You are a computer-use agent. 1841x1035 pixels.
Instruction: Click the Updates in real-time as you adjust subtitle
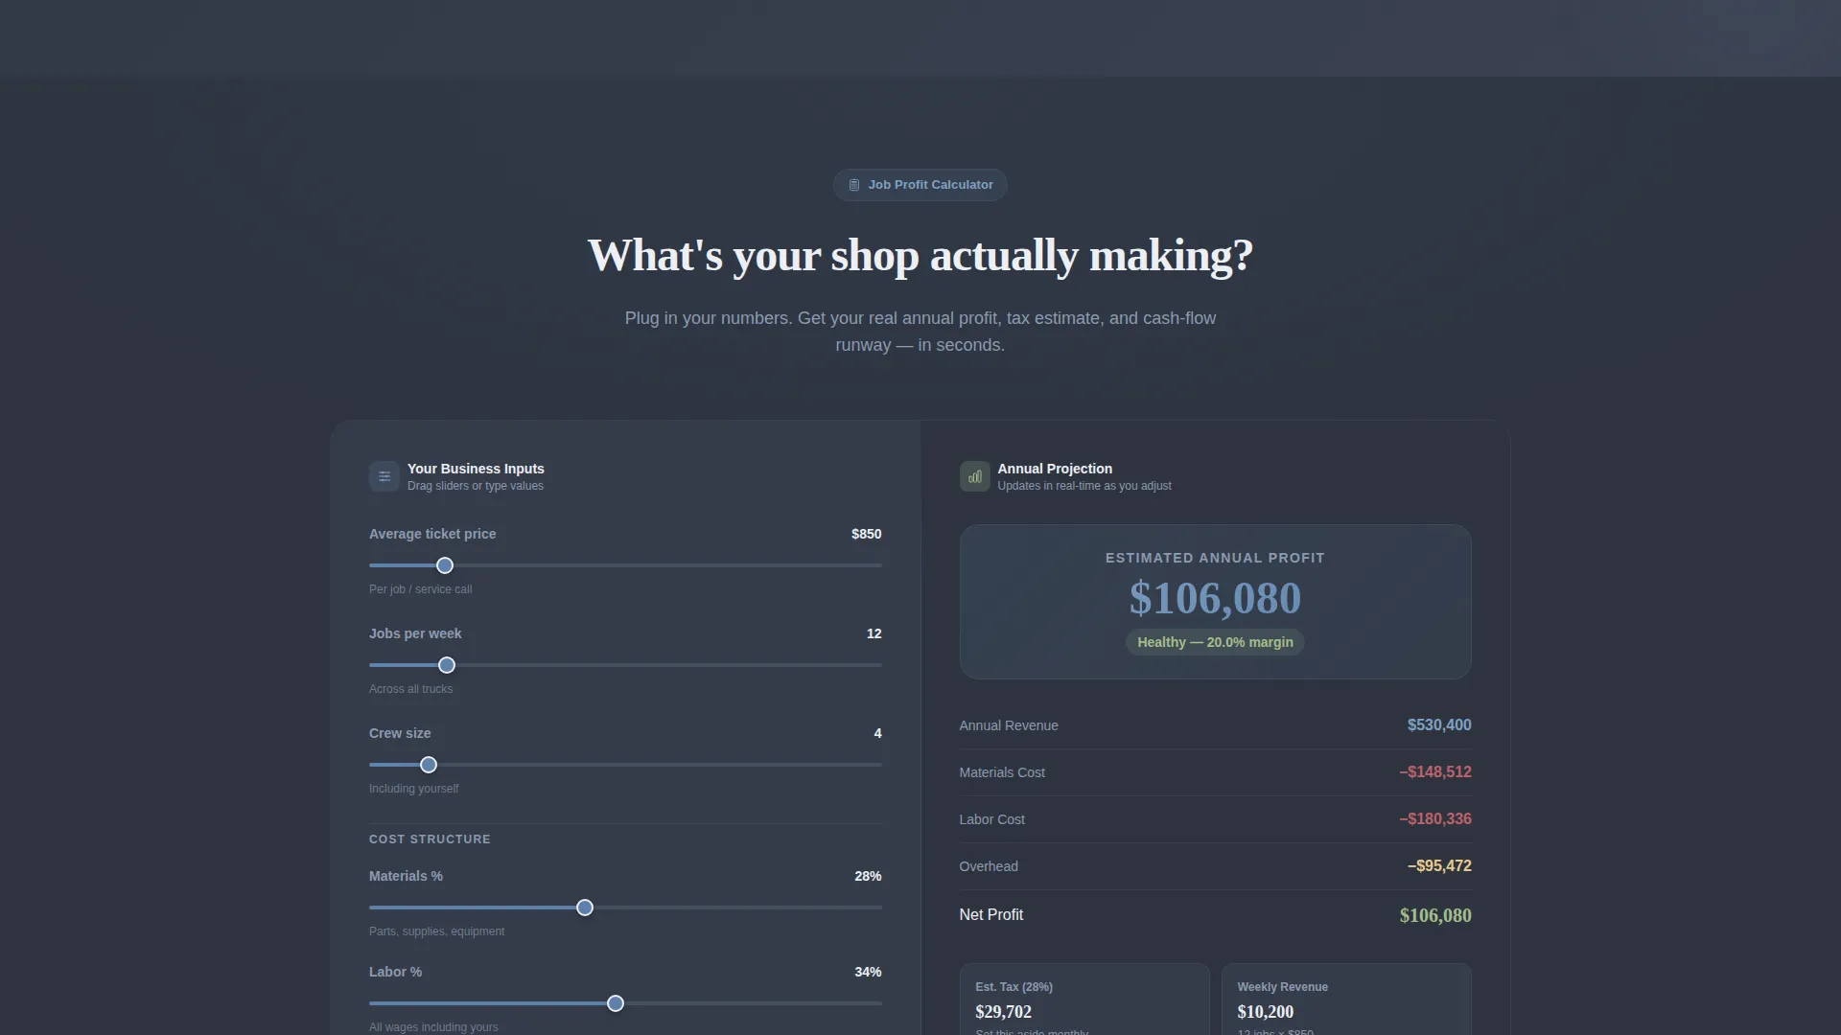pos(1084,486)
